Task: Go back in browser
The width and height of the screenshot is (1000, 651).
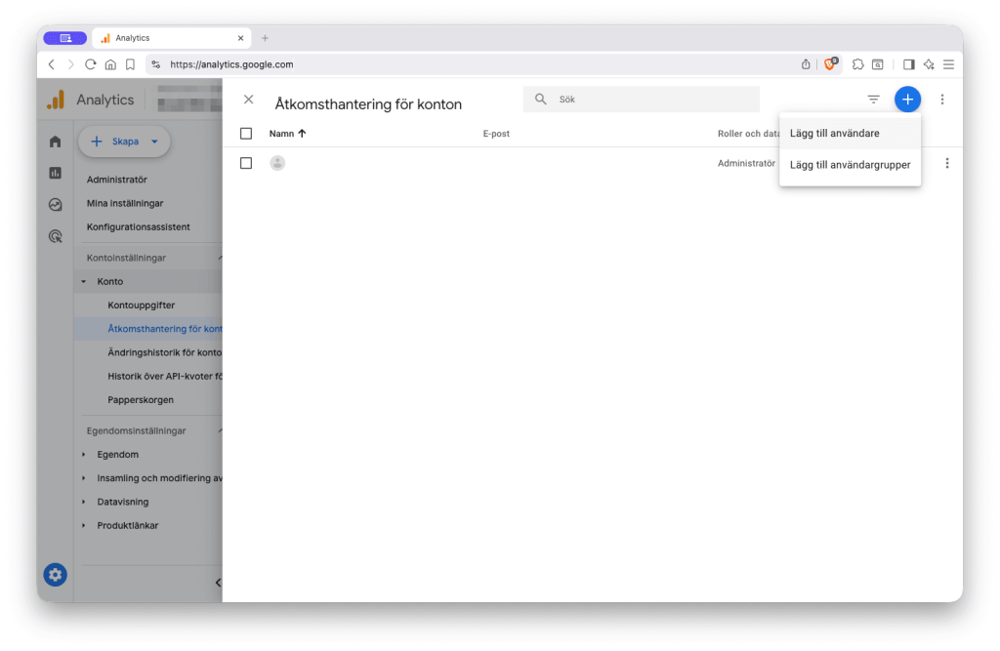Action: [x=52, y=64]
